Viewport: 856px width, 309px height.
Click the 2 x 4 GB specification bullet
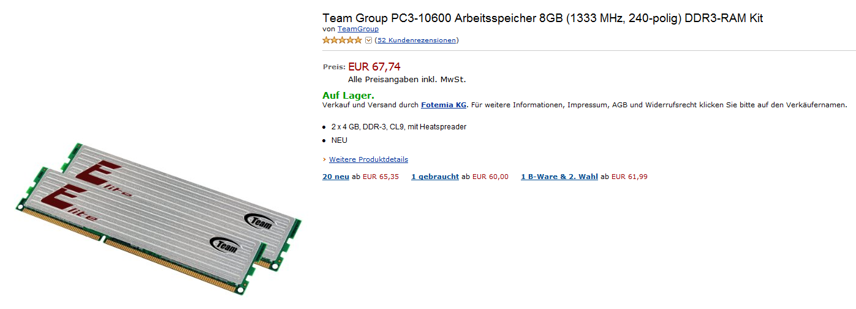point(399,127)
